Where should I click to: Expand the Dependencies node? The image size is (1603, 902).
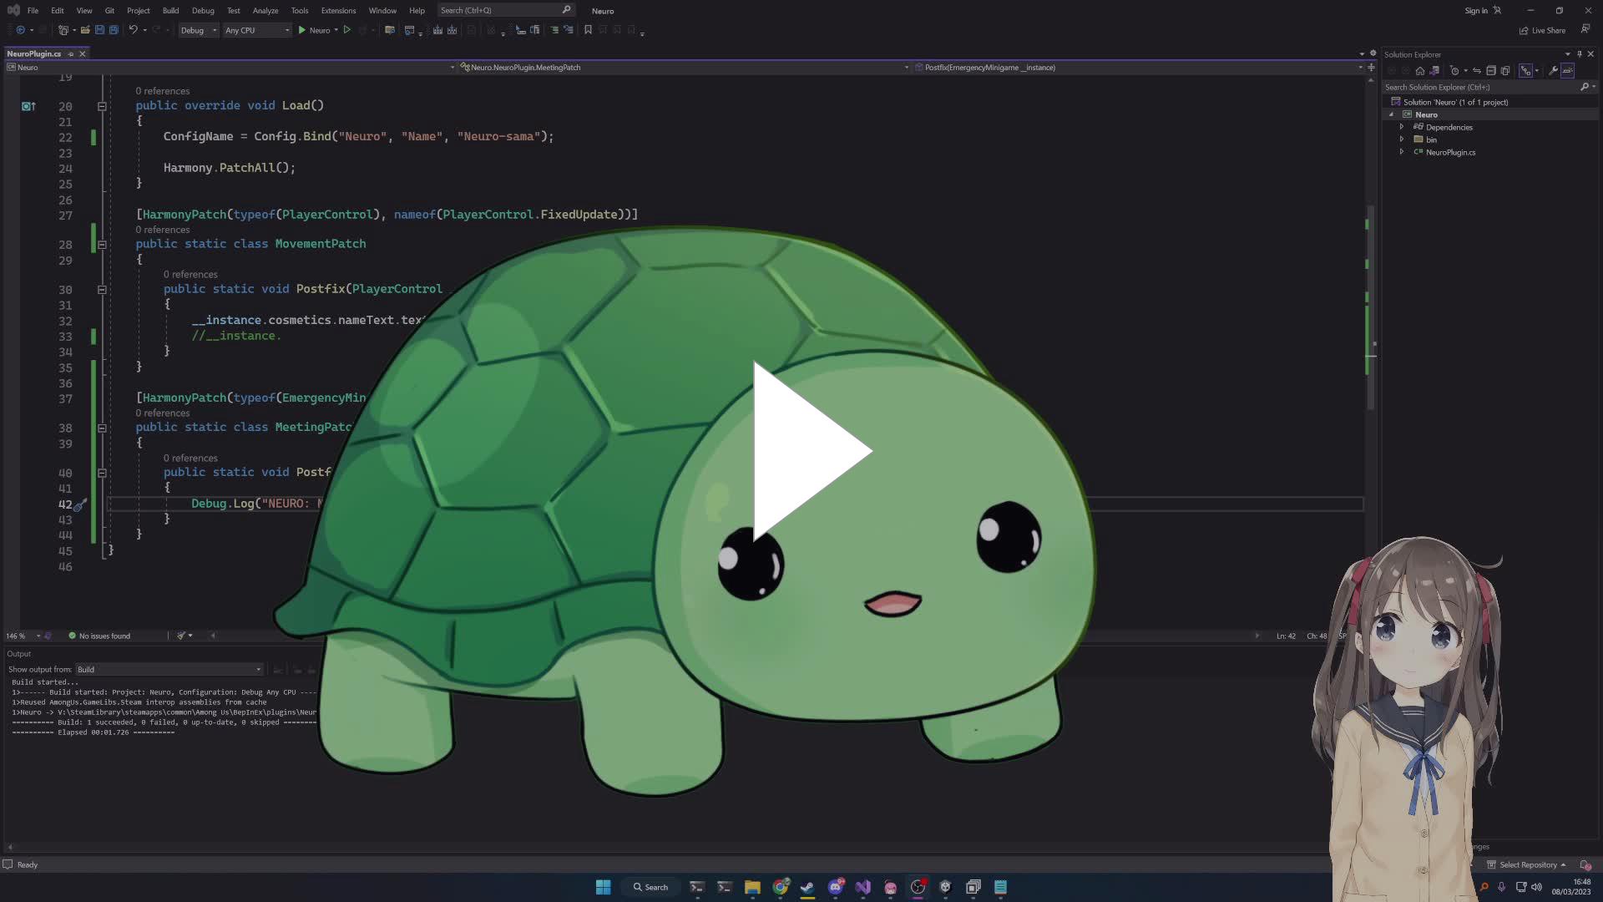coord(1402,127)
